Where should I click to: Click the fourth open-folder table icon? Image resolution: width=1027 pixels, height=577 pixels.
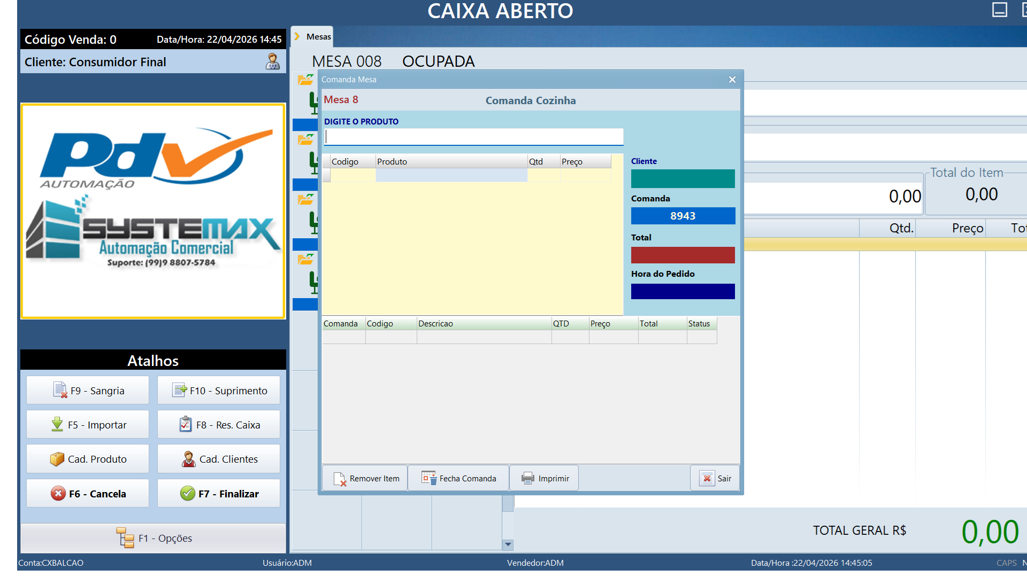tap(306, 259)
